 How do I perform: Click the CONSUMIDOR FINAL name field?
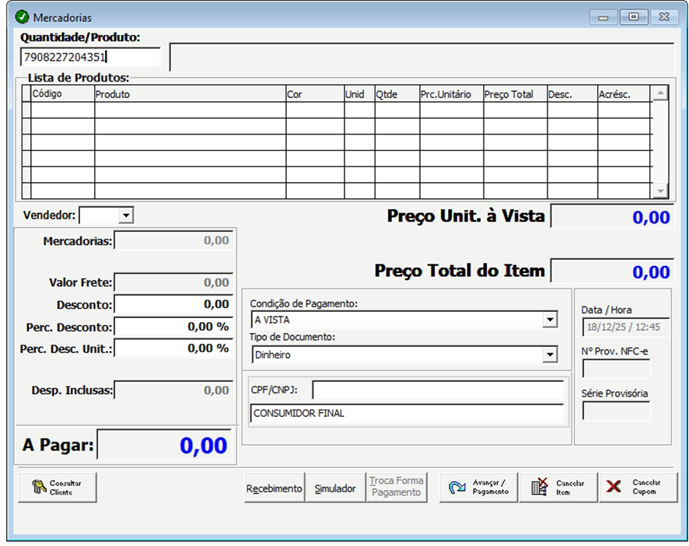tap(407, 414)
